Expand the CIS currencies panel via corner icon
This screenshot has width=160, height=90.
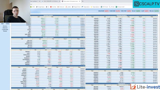click(157, 69)
